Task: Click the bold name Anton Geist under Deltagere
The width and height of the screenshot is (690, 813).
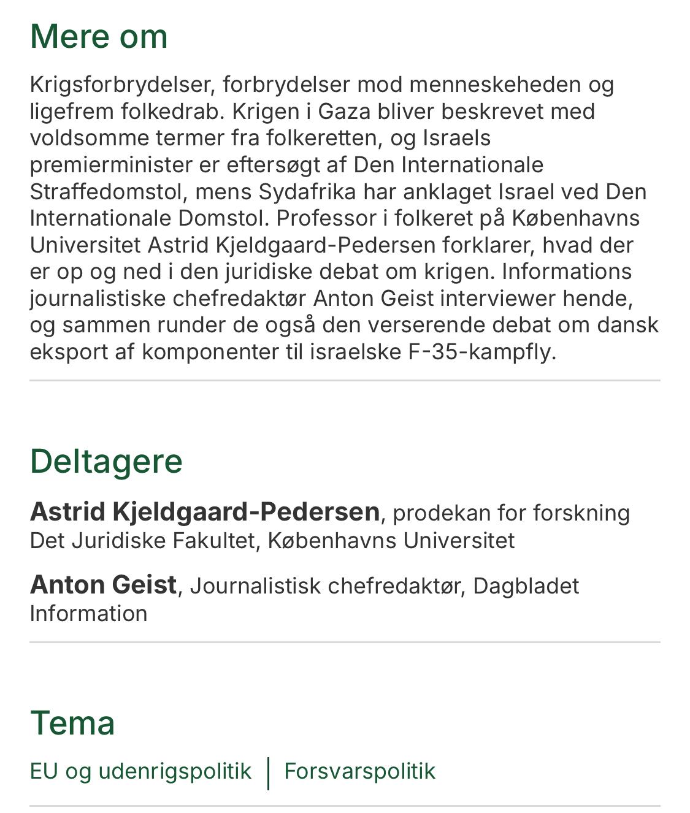Action: pos(103,585)
